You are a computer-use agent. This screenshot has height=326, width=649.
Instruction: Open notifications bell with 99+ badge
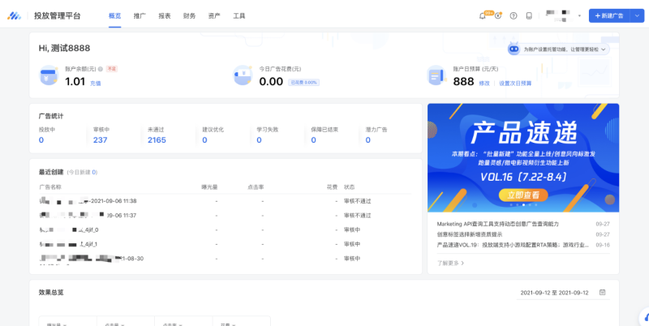point(483,15)
